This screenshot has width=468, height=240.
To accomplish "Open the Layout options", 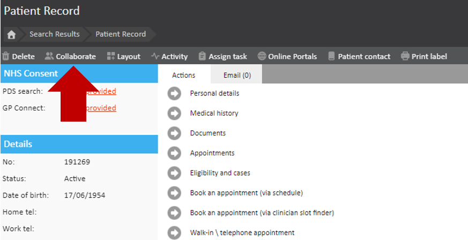I will [123, 56].
